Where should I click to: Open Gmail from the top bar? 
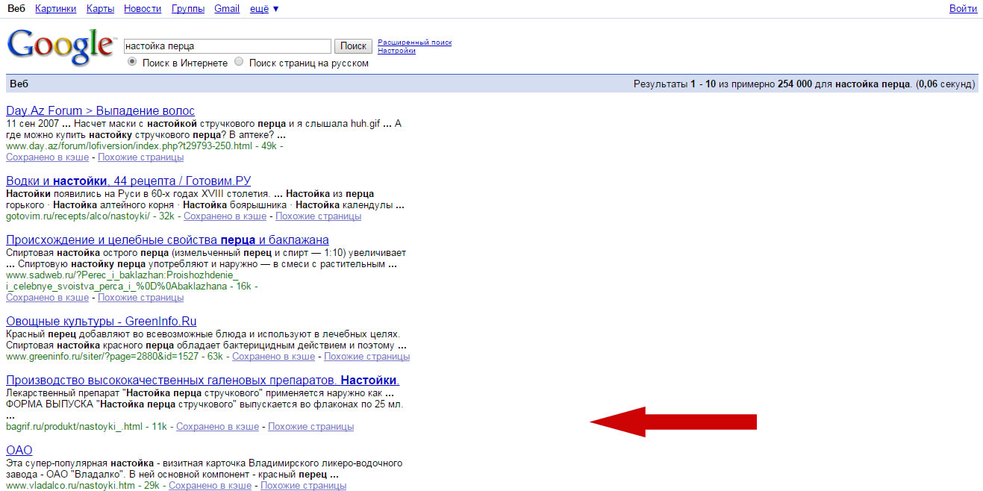227,9
